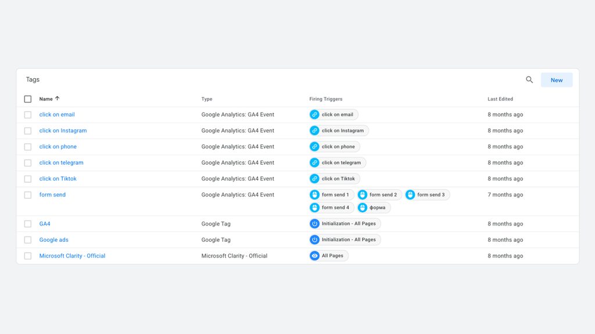Select the 'click on Tiktok' trigger chip label
This screenshot has height=334, width=595.
coord(338,179)
